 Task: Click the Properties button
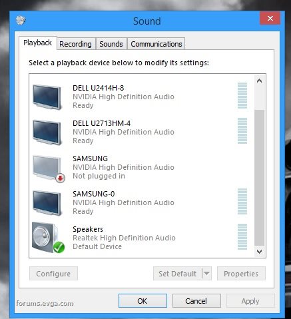[241, 274]
